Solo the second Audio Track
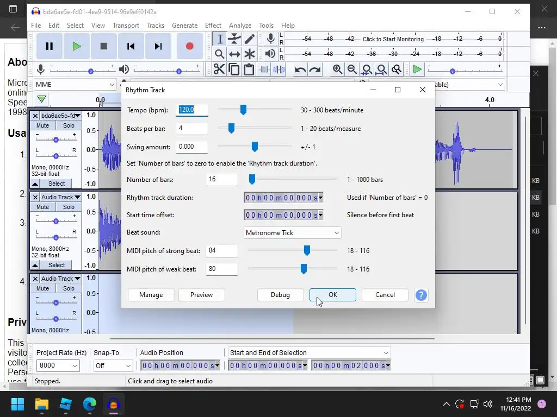Image resolution: width=557 pixels, height=417 pixels. (x=69, y=207)
